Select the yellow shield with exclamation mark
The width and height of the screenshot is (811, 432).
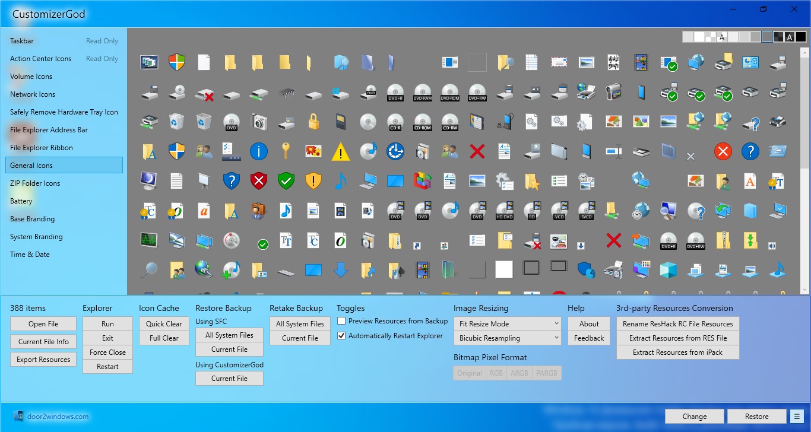(x=313, y=181)
